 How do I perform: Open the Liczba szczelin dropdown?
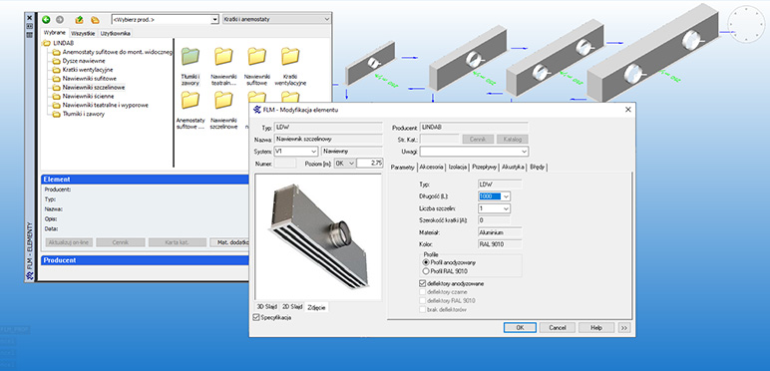click(494, 208)
